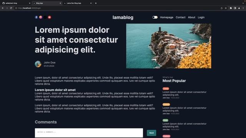
Task: Open a new tab with the plus icon
Action: click(96, 3)
